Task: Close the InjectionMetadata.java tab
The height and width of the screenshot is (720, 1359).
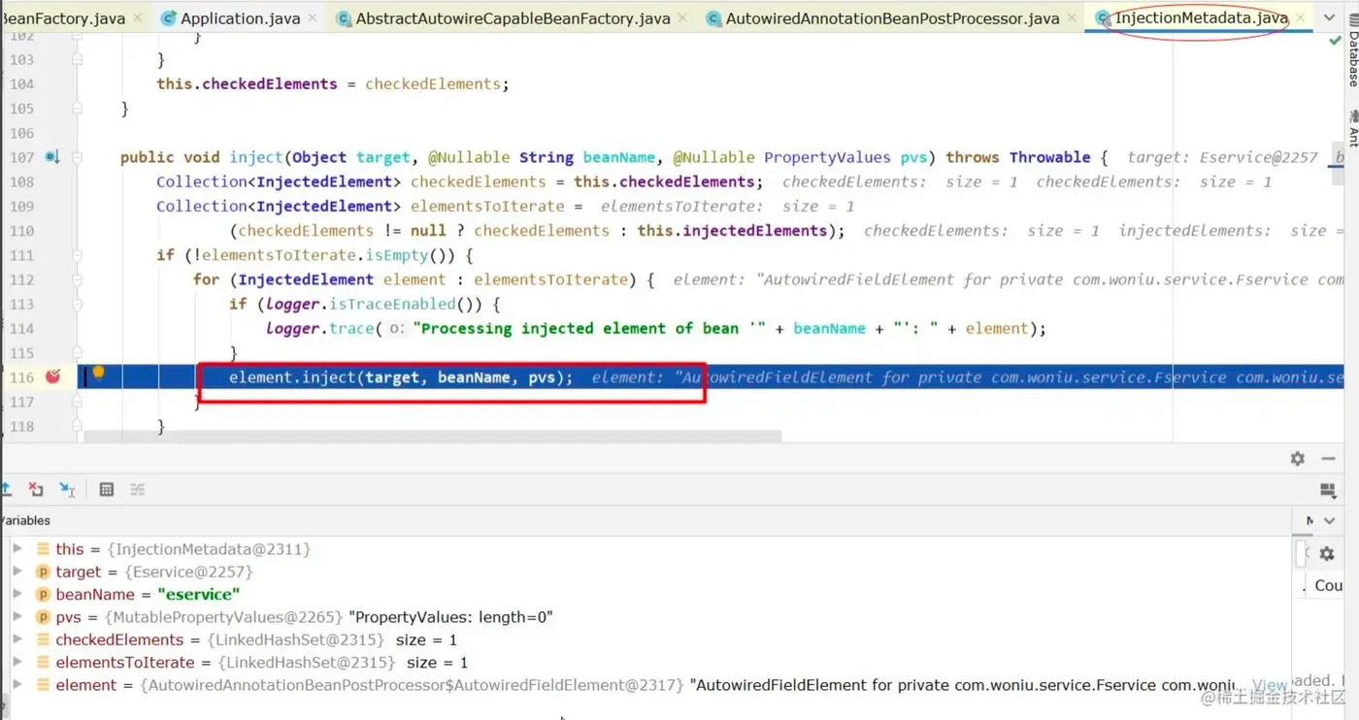Action: click(1300, 17)
